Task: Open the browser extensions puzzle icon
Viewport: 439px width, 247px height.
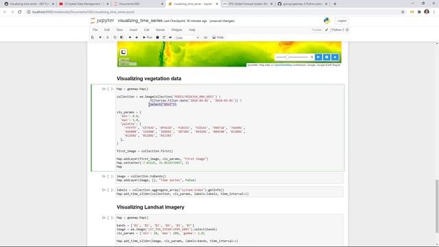Action: pos(419,12)
